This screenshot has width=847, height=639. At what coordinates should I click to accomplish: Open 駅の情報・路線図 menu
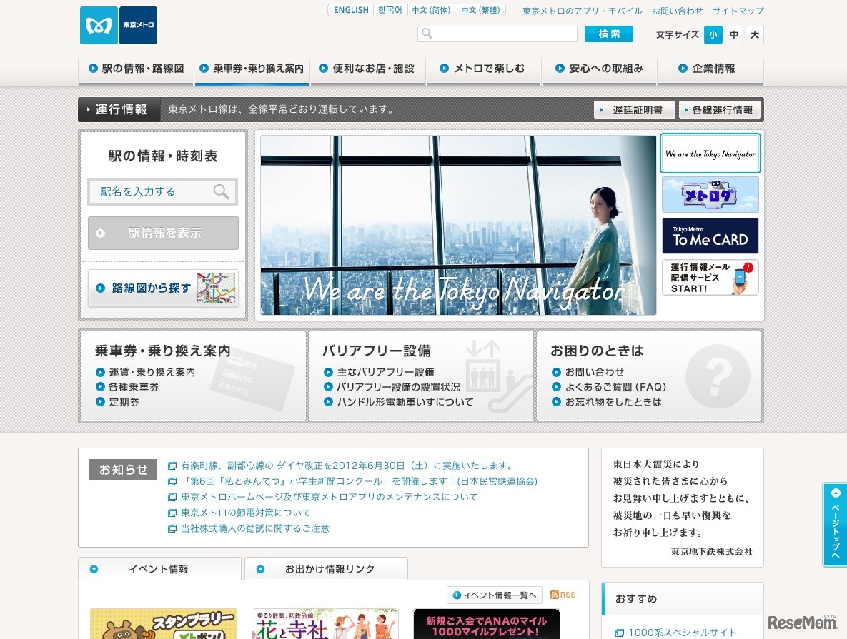tap(136, 69)
